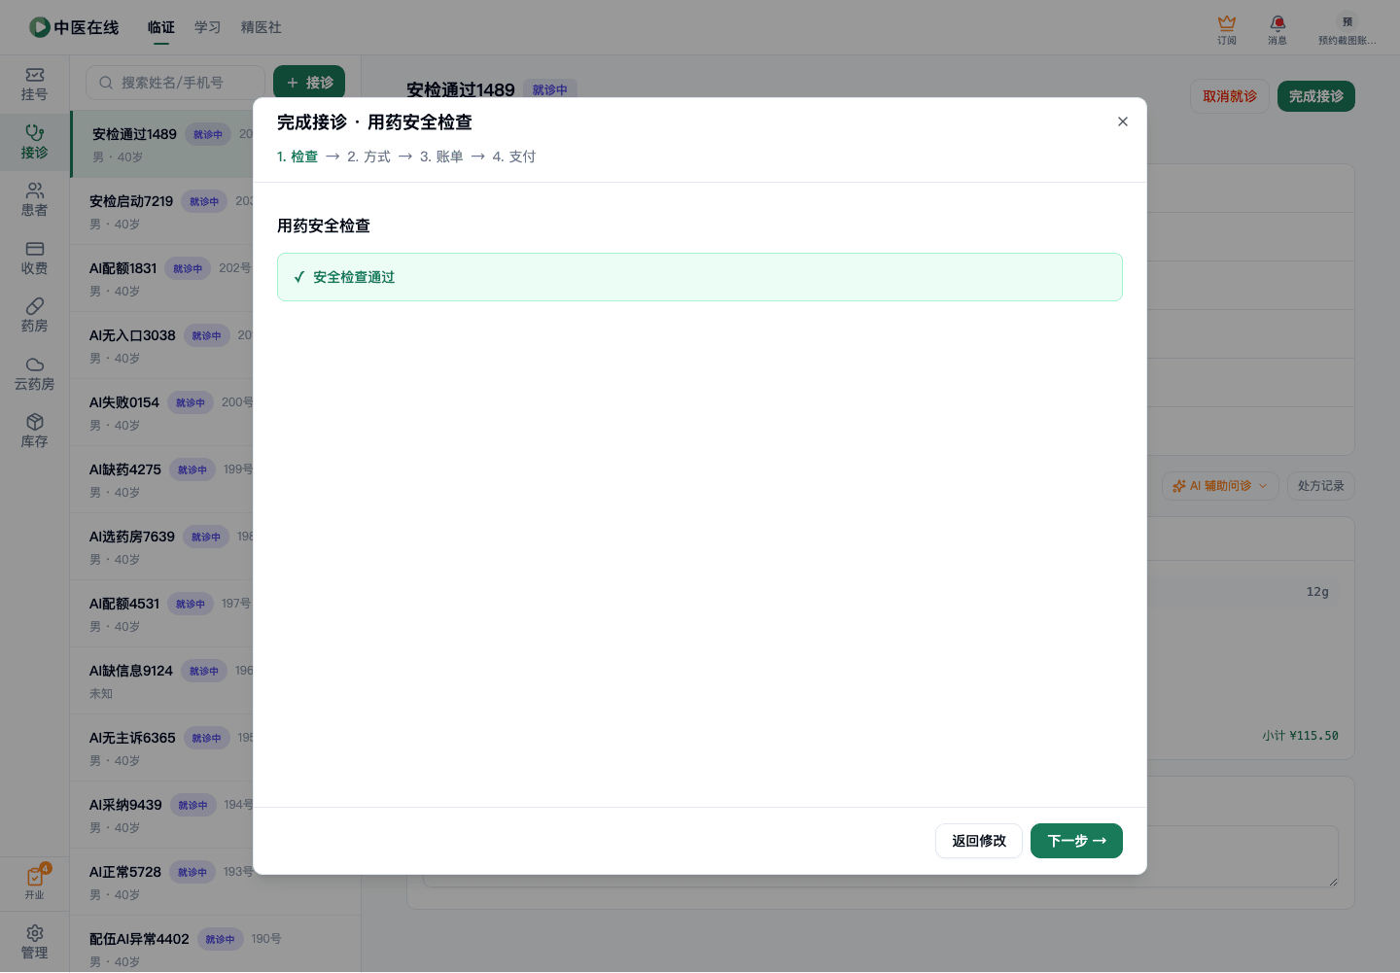Select patient AI配额1831
This screenshot has width=1400, height=973.
pos(161,278)
